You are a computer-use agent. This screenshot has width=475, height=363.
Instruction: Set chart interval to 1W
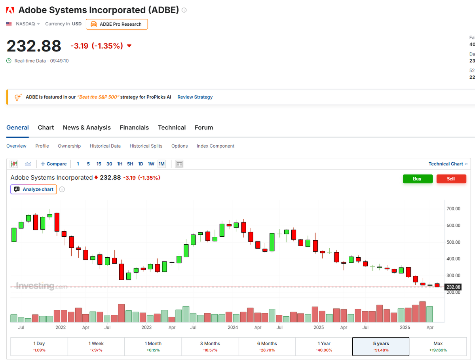(x=151, y=164)
